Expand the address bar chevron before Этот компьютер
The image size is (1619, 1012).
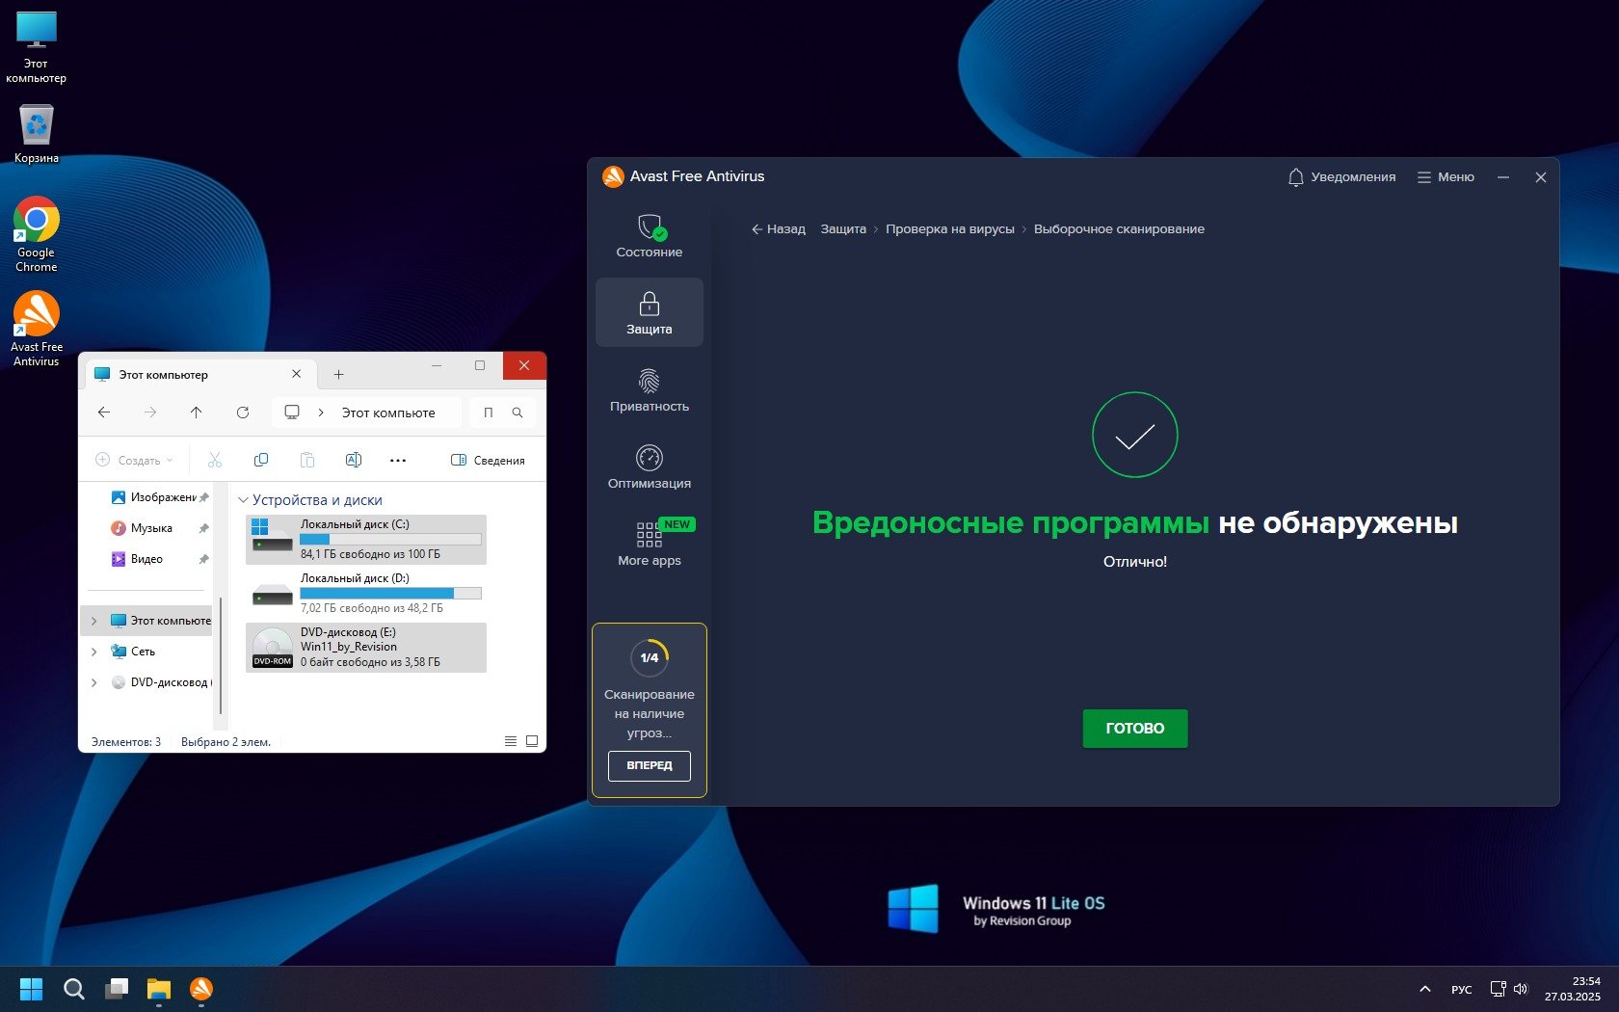(x=321, y=413)
